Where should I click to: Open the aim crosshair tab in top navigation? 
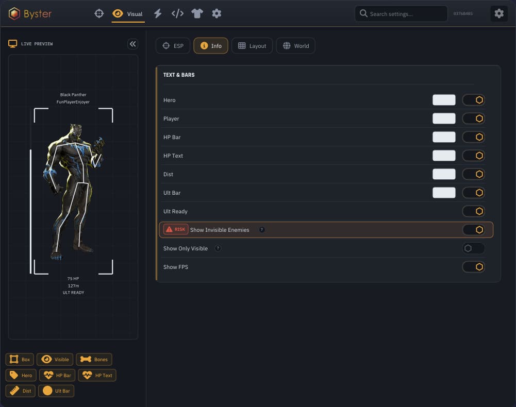99,13
